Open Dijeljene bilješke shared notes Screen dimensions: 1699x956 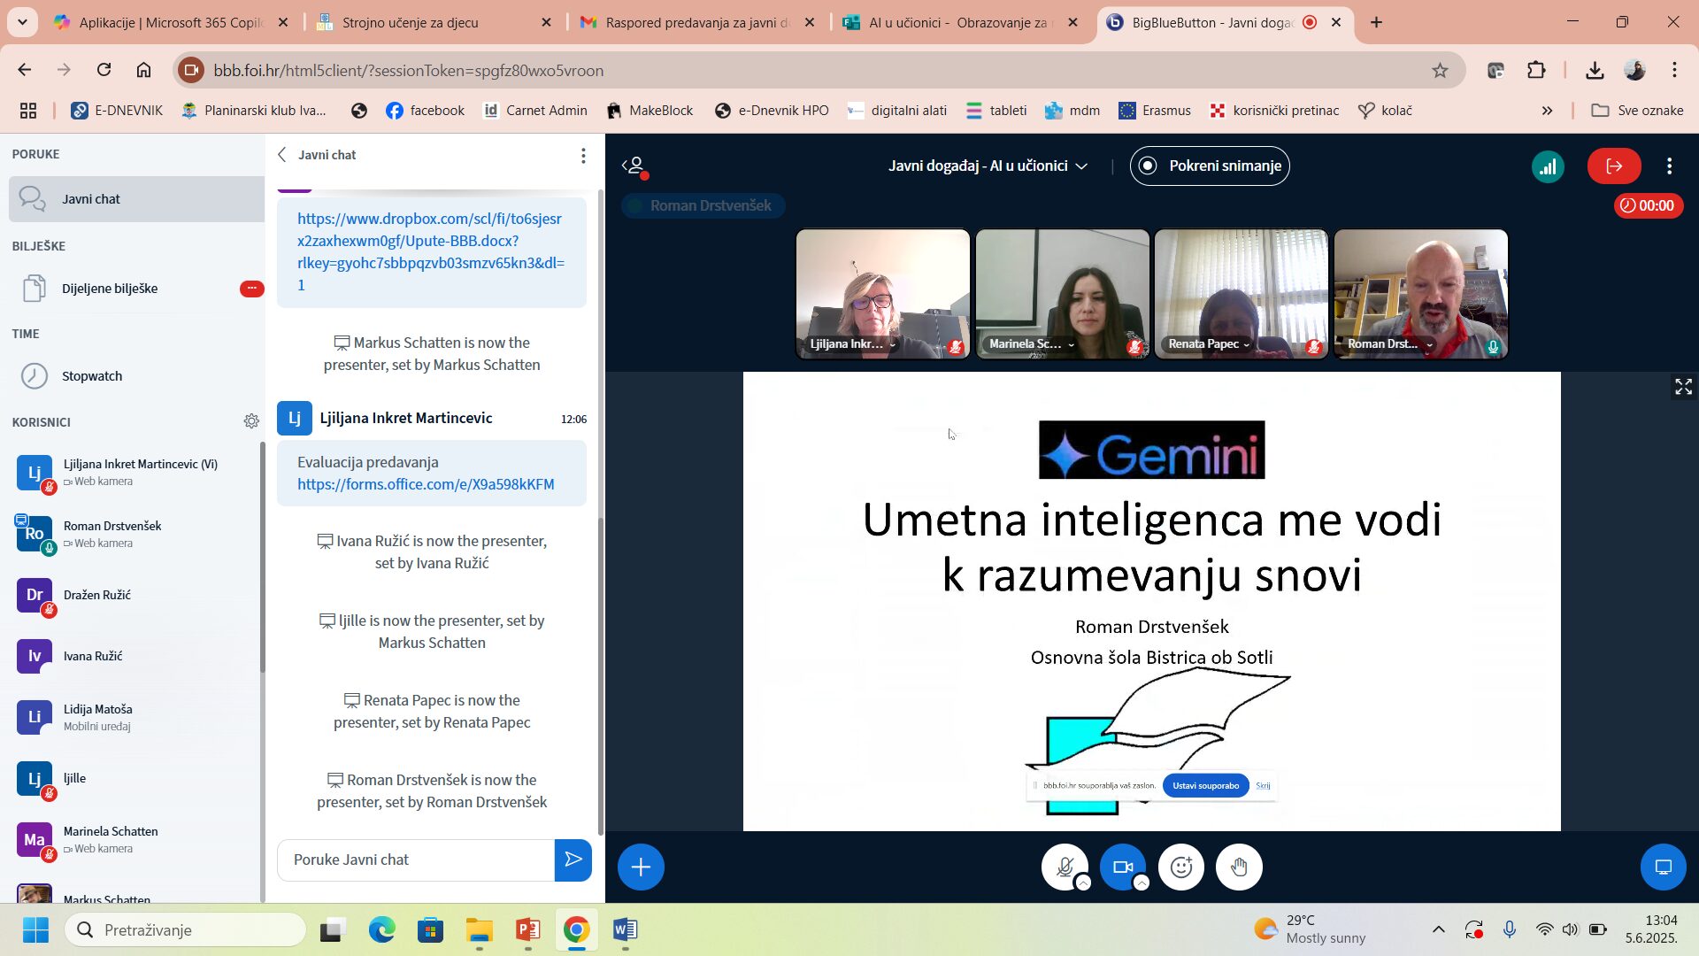136,289
